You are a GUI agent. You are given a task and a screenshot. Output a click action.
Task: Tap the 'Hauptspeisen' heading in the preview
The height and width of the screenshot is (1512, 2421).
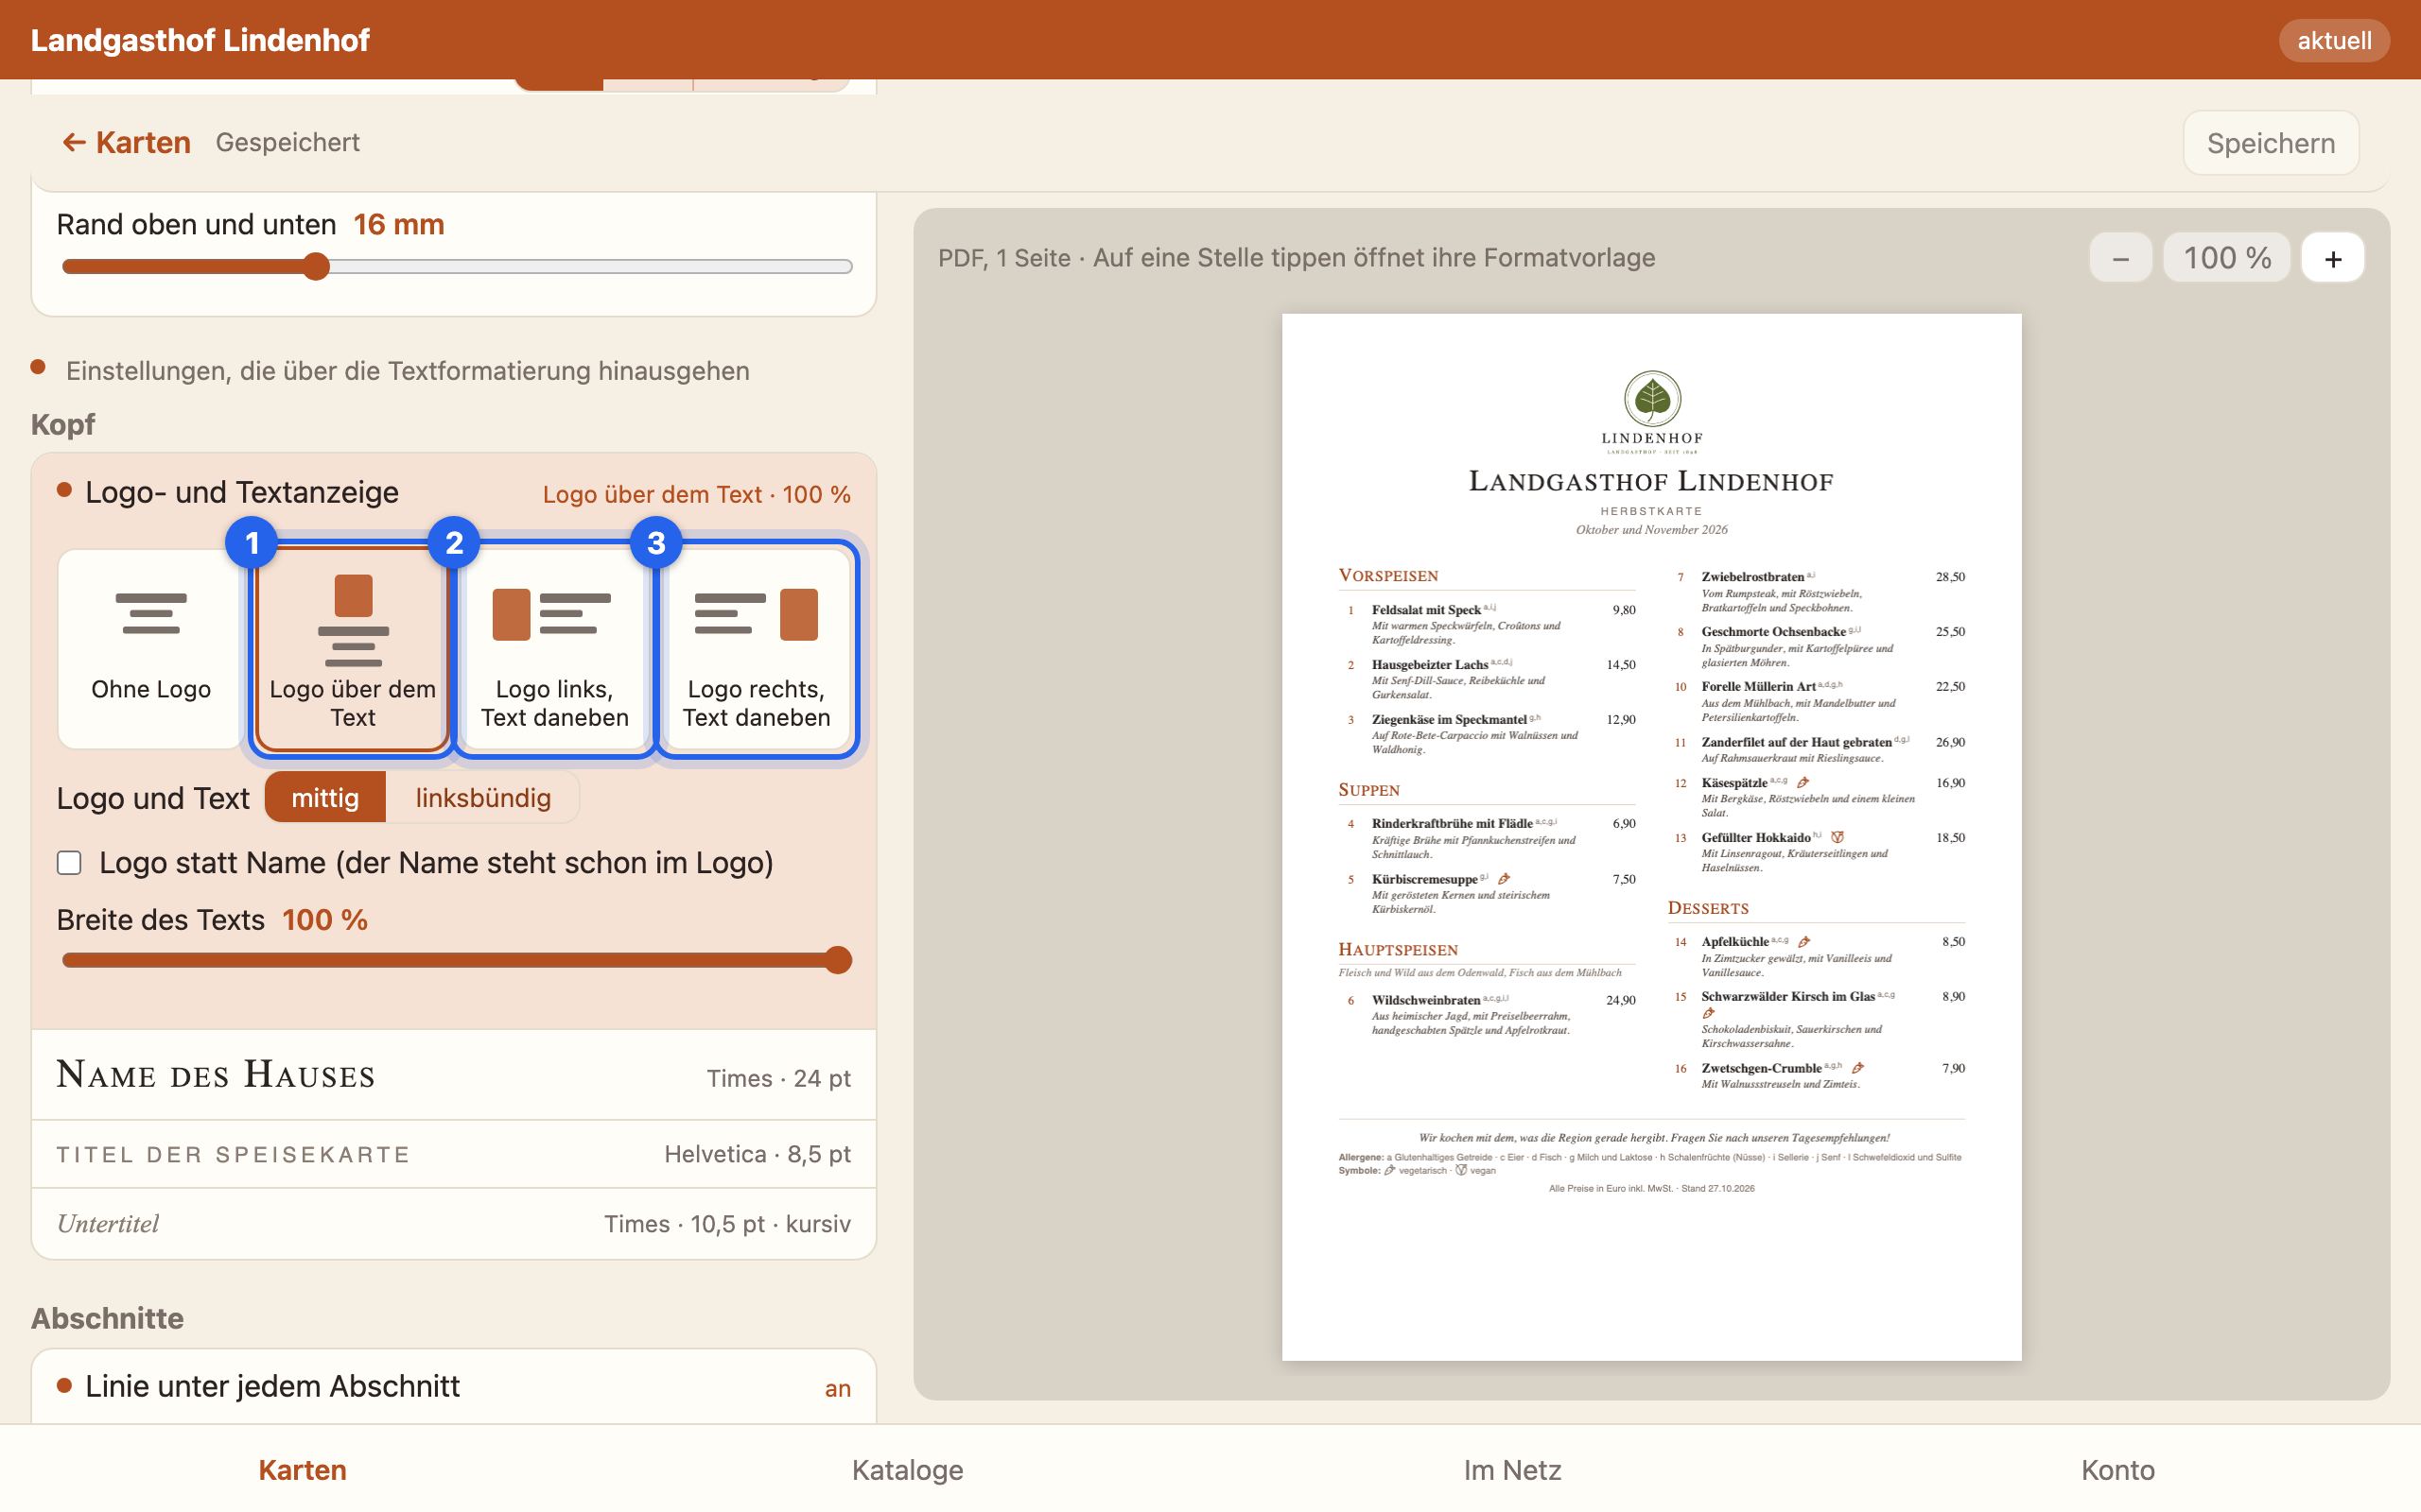[x=1398, y=950]
